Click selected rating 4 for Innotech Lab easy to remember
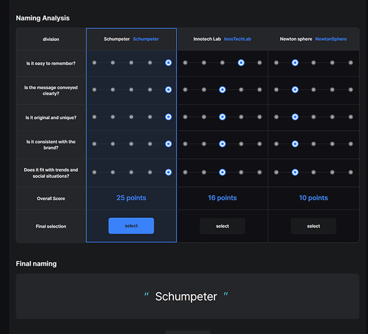Image resolution: width=368 pixels, height=334 pixels. (241, 63)
